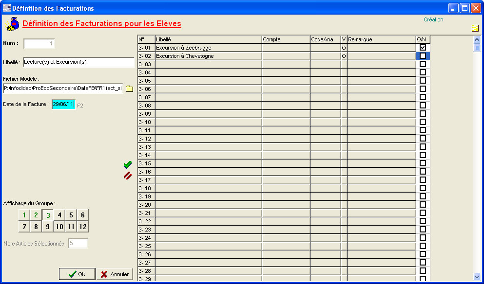Switch to group 6 display
484x284 pixels.
83,215
